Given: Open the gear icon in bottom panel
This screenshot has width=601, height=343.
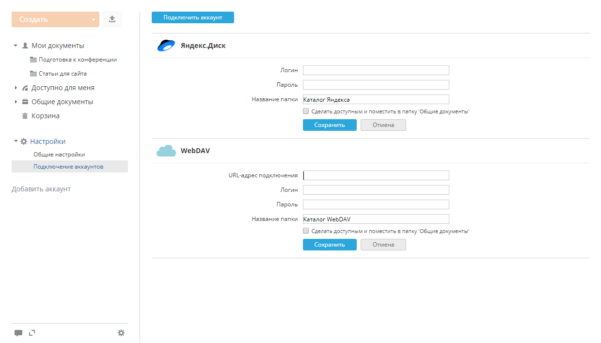Looking at the screenshot, I should pos(121,333).
